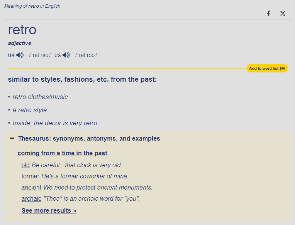Open the 'coming from a time in the past' link
295x225 pixels.
tap(63, 153)
